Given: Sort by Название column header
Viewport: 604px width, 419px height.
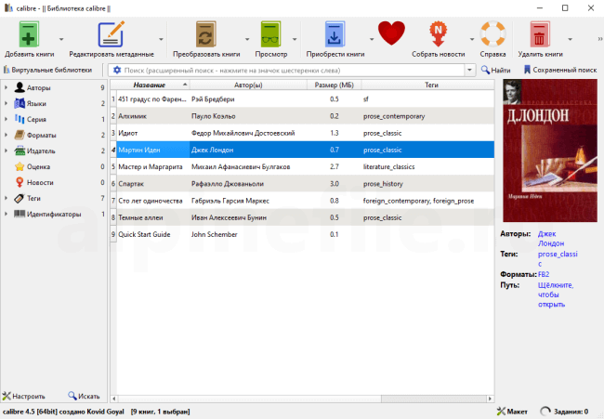Looking at the screenshot, I should (150, 85).
